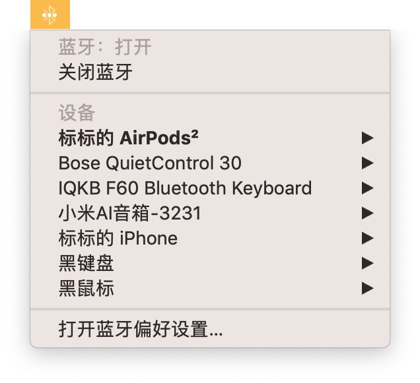
Task: Choose IQKB F60 Bluetooth Keyboard entry
Action: coord(210,188)
